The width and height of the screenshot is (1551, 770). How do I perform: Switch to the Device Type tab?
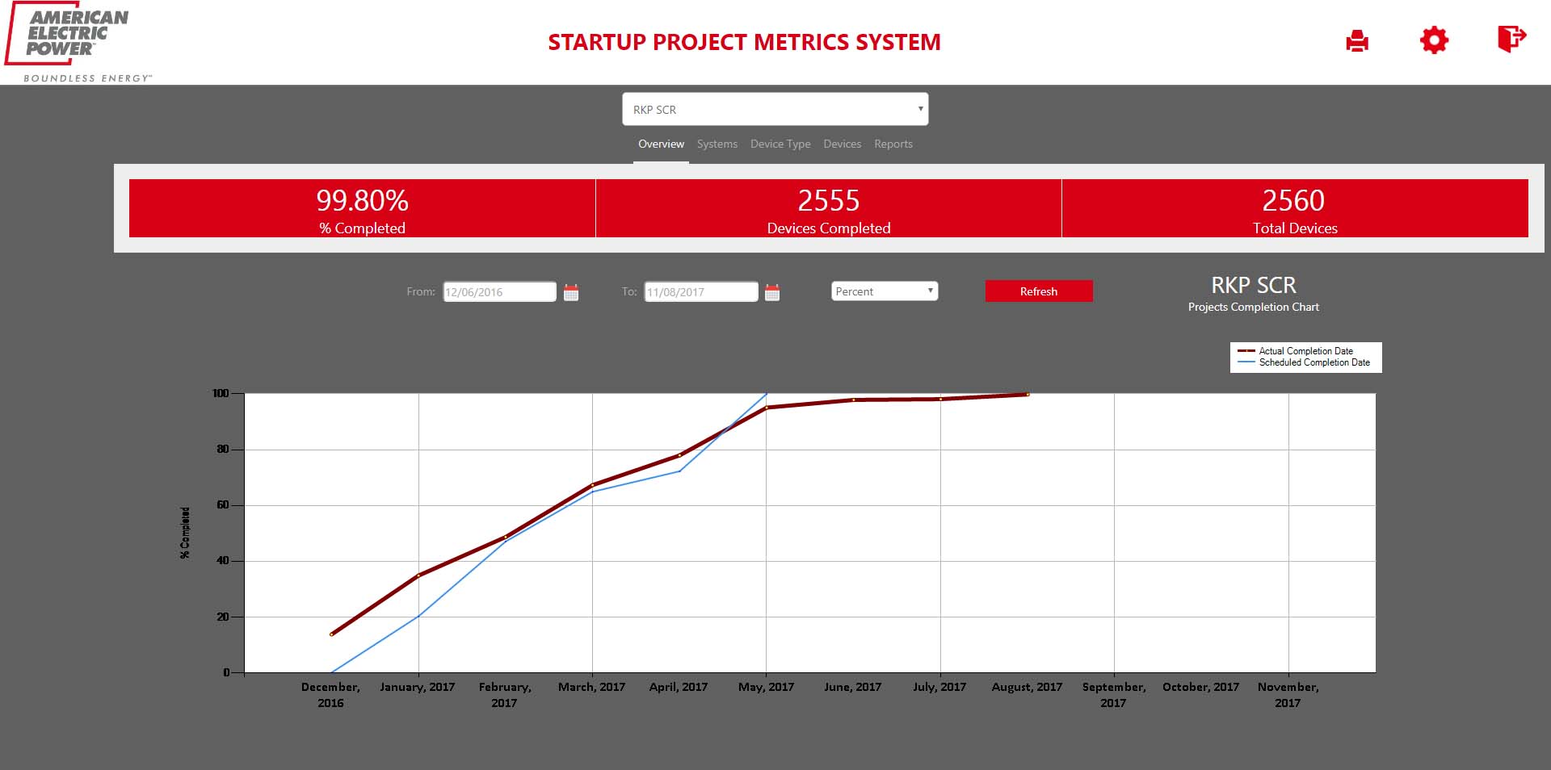[x=780, y=144]
